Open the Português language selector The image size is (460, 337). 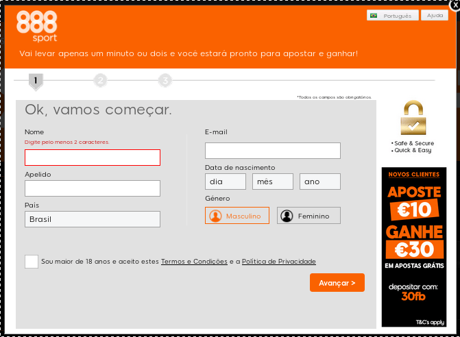click(393, 16)
